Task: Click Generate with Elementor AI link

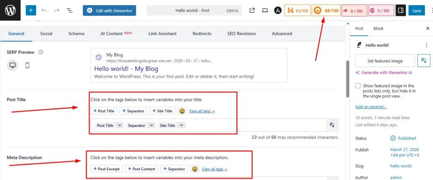Action: tap(384, 73)
